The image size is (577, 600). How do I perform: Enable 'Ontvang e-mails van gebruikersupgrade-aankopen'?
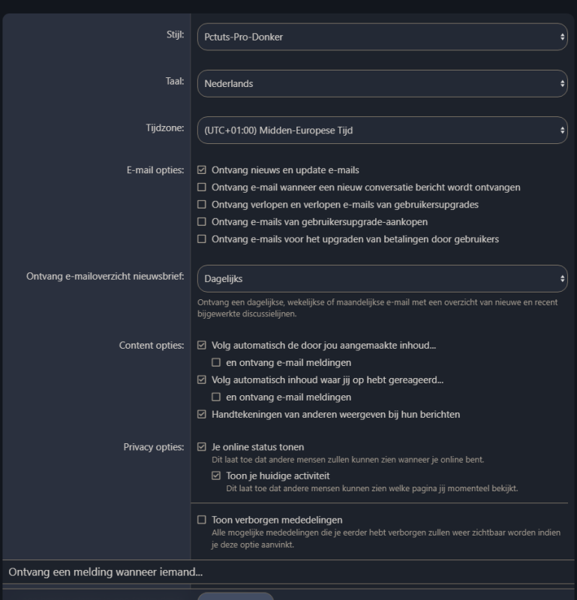pos(202,222)
